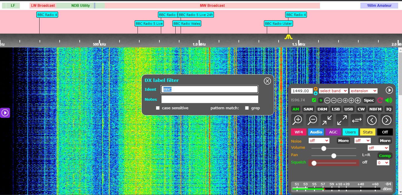Image resolution: width=402 pixels, height=195 pixels.
Task: Open the extension dropdown
Action: (363, 91)
